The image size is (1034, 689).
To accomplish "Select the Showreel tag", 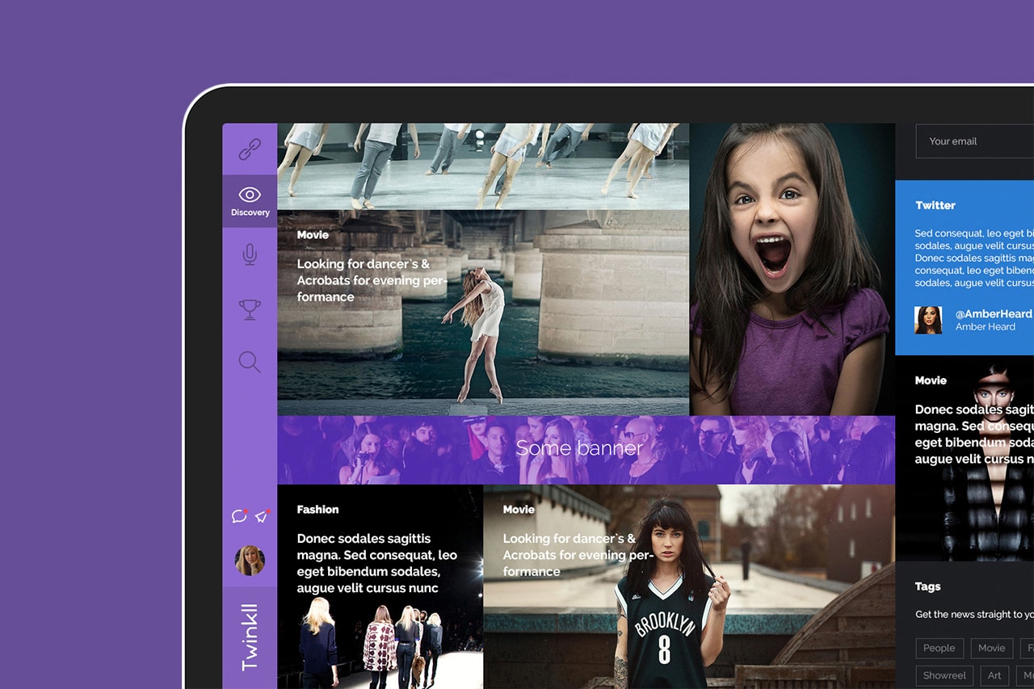I will tap(945, 675).
